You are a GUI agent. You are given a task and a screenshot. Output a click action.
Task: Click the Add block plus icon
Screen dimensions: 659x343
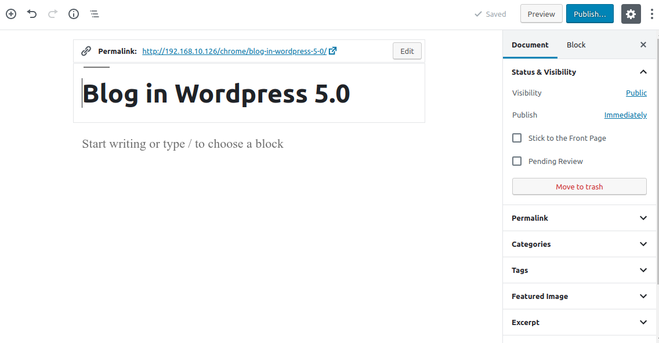[11, 14]
